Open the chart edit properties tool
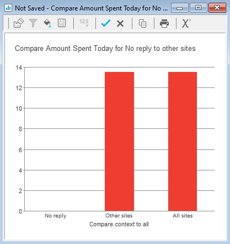The height and width of the screenshot is (244, 230). [x=19, y=23]
